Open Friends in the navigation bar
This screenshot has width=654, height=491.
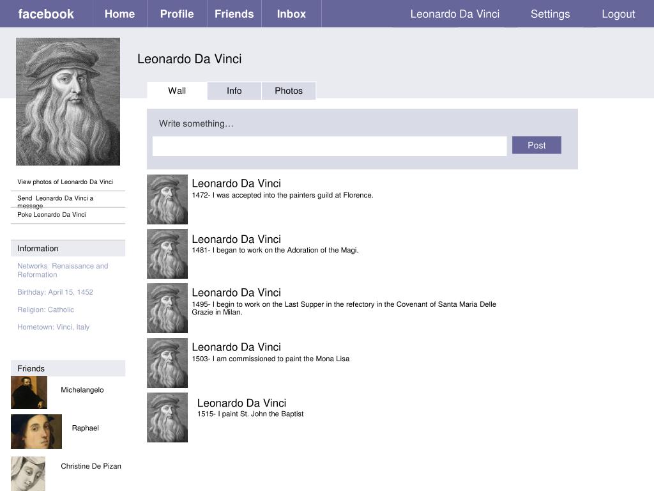[x=234, y=14]
